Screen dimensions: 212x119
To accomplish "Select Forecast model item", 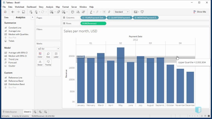I will [x=13, y=62].
